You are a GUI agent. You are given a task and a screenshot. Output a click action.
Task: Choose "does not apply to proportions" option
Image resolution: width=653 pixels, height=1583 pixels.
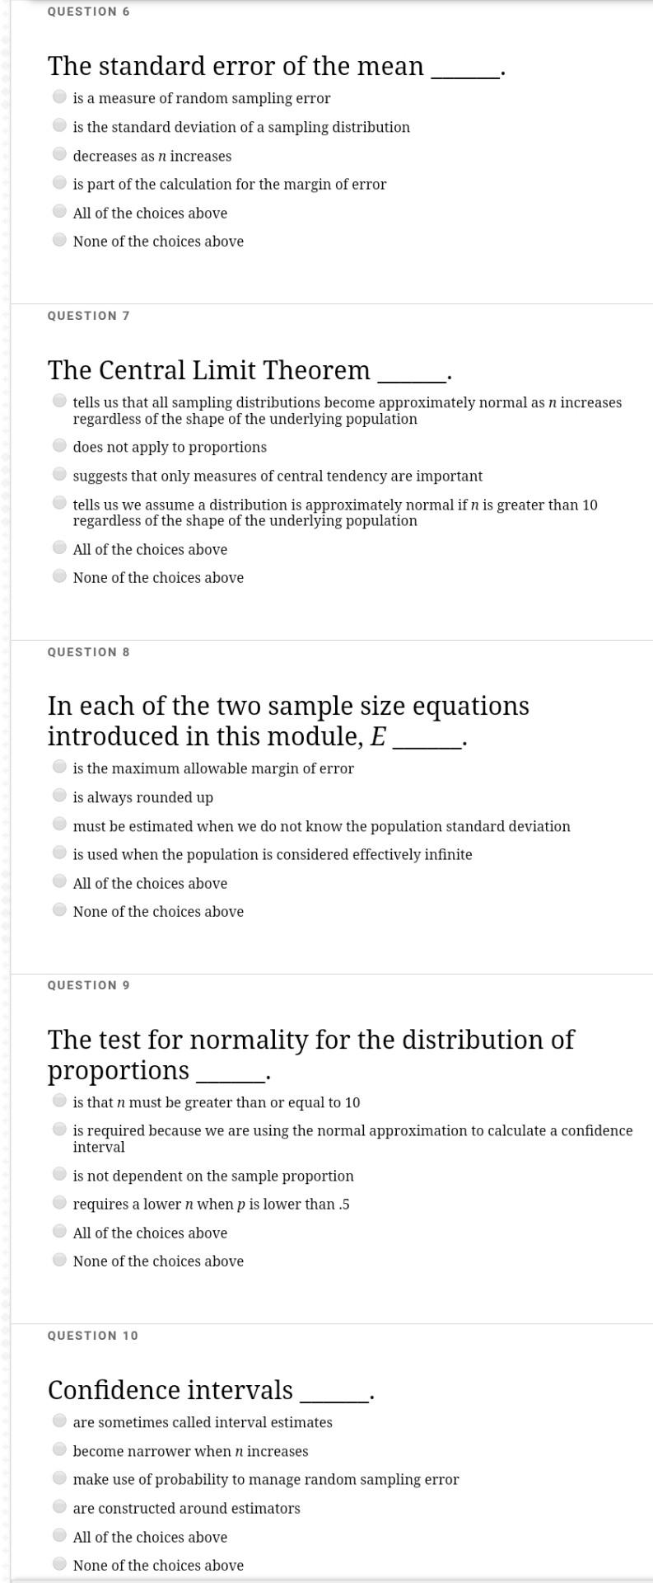[x=59, y=444]
